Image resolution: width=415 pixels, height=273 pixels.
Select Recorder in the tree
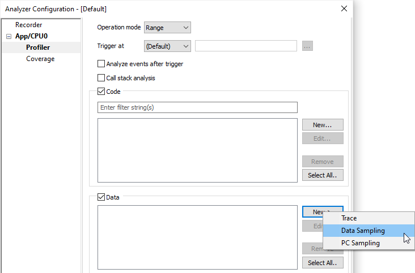point(28,25)
